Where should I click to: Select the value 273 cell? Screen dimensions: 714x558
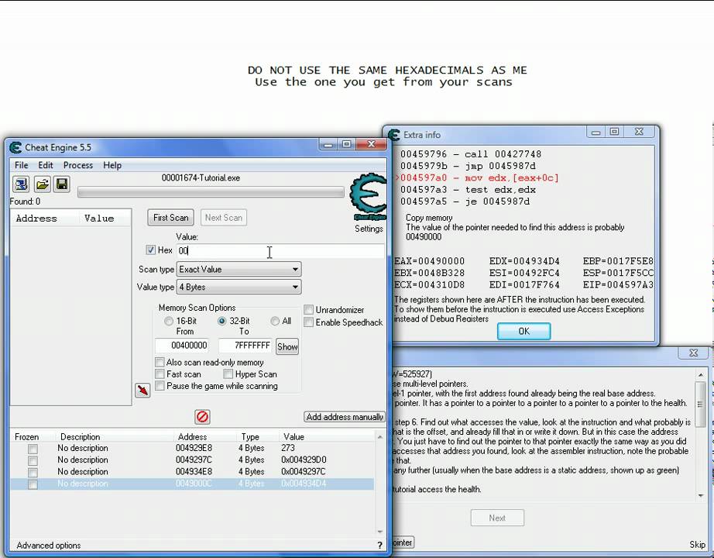click(288, 448)
